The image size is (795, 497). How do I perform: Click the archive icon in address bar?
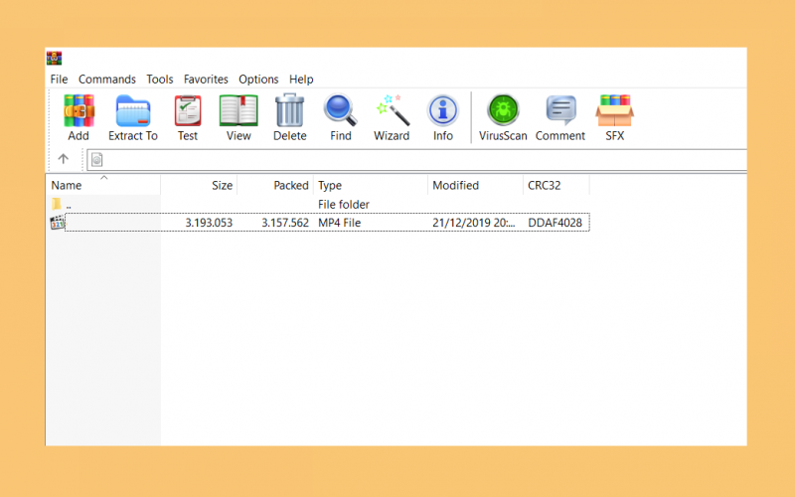click(96, 160)
